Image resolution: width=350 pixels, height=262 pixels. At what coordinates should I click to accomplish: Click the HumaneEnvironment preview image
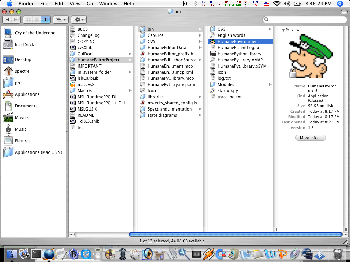point(310,56)
